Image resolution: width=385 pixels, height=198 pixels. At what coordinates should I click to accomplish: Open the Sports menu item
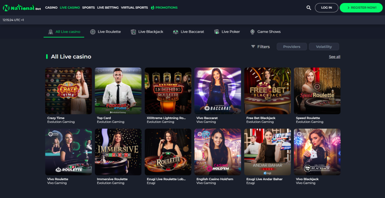coord(88,7)
